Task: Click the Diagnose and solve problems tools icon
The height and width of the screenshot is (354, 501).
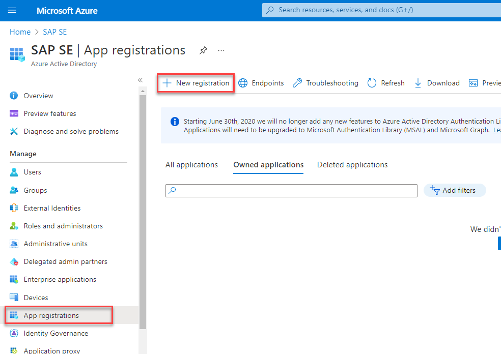Action: click(14, 132)
